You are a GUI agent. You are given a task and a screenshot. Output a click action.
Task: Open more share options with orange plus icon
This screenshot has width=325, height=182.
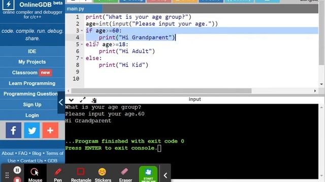click(50, 130)
